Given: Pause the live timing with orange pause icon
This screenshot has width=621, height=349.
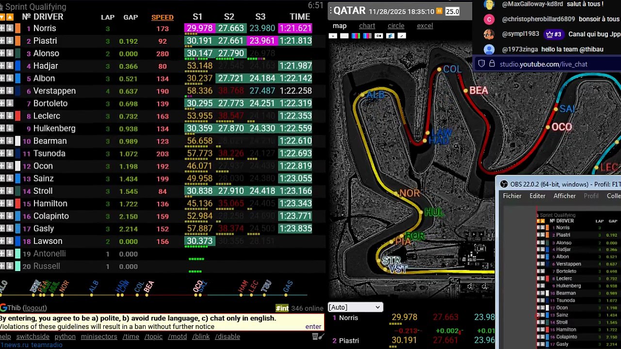Looking at the screenshot, I should point(440,11).
